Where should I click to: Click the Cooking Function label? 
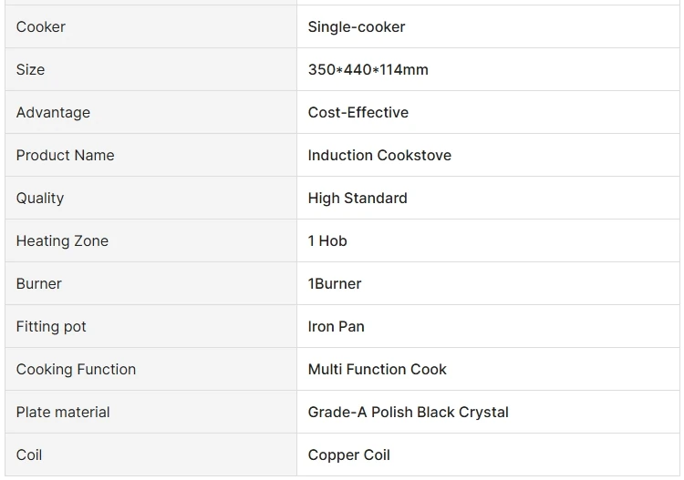(x=76, y=370)
